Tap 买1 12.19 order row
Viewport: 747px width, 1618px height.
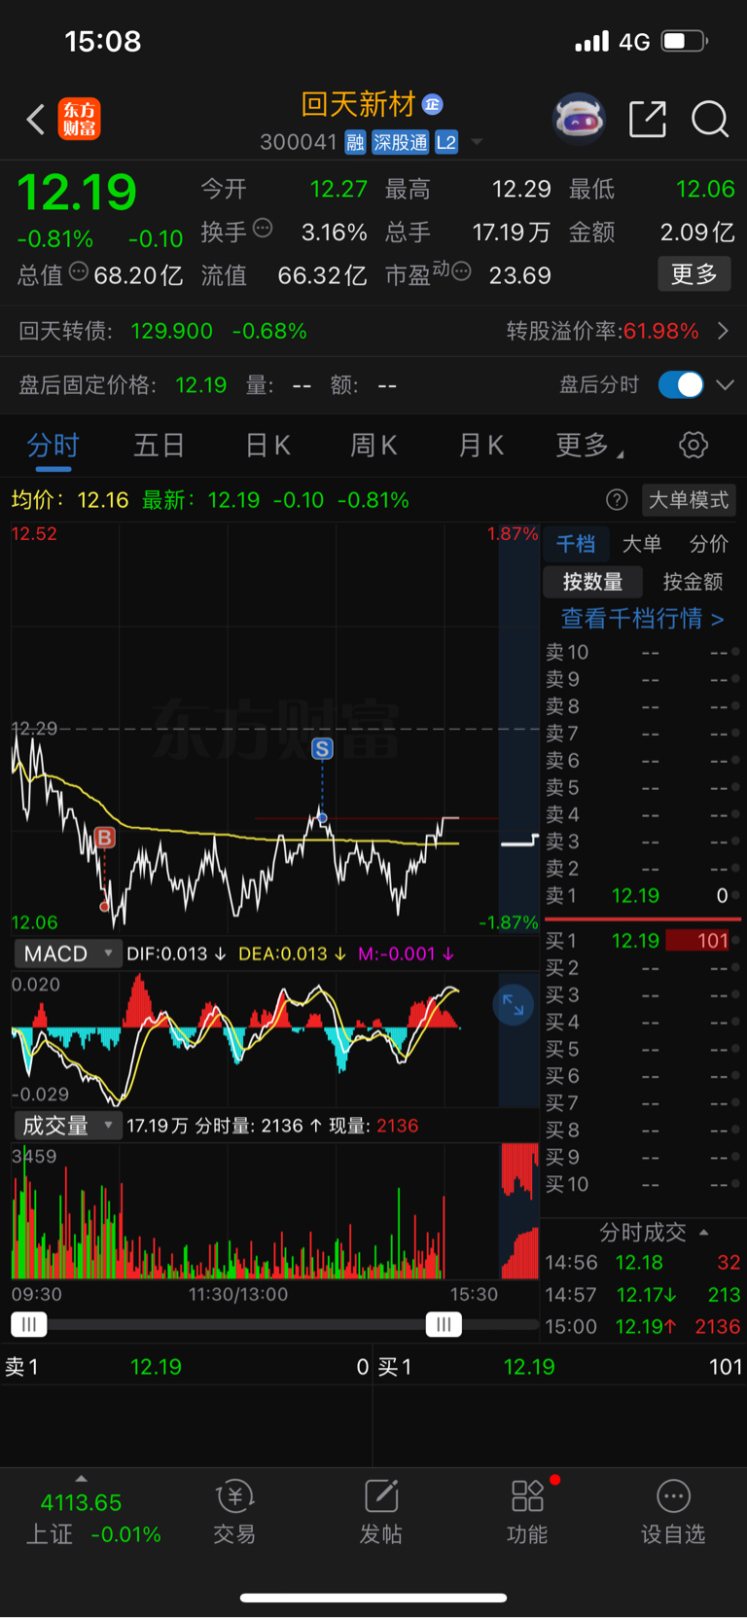pos(640,941)
